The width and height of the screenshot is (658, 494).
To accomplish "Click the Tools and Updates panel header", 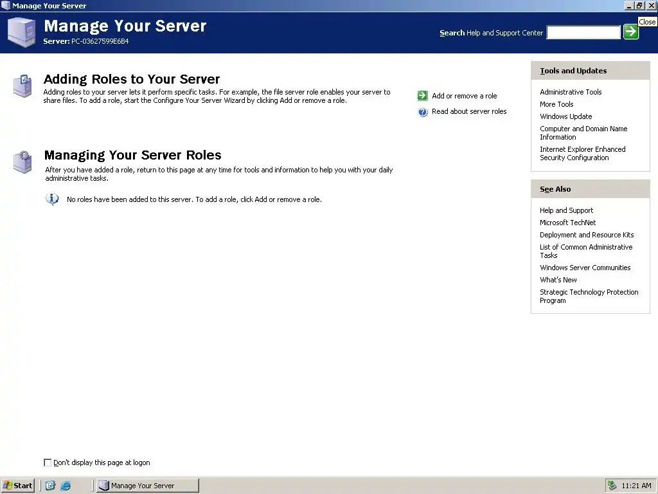I will tap(590, 71).
